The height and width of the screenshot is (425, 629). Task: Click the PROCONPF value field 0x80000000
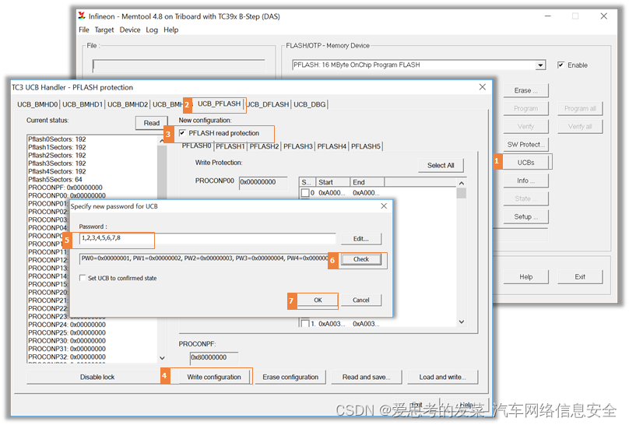(214, 357)
